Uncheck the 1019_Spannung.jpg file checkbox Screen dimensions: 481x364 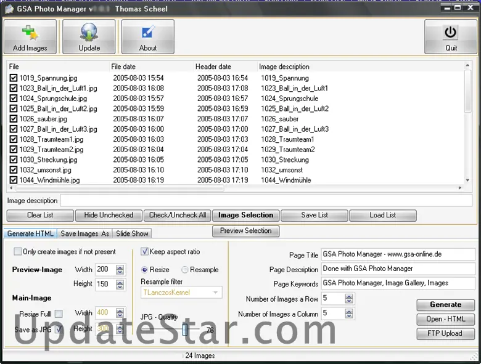click(14, 78)
